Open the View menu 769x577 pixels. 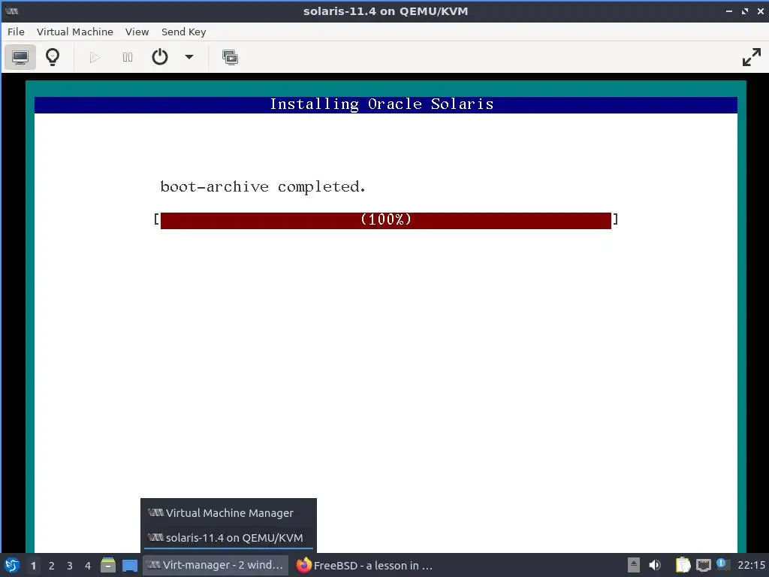[137, 32]
